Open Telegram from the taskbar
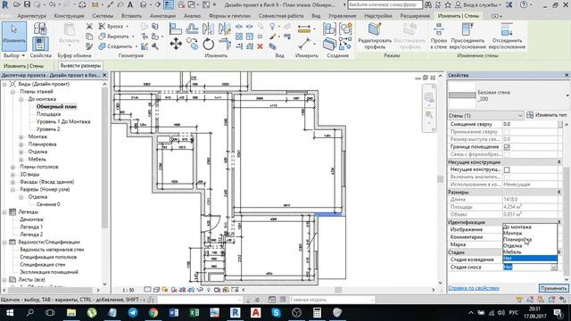This screenshot has height=321, width=571. 133,313
